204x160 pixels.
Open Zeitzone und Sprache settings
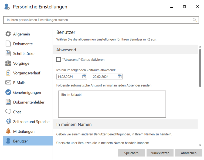pos(28,122)
